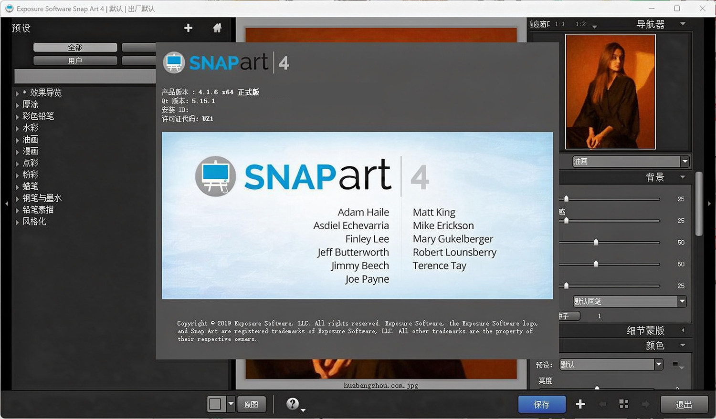Click the seed button beside value 1
The image size is (716, 419).
(x=569, y=316)
